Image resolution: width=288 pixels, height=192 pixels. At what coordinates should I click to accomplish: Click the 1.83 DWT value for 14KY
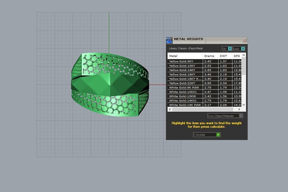click(223, 70)
